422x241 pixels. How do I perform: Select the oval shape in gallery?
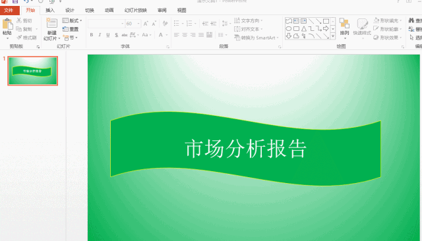tap(289, 28)
